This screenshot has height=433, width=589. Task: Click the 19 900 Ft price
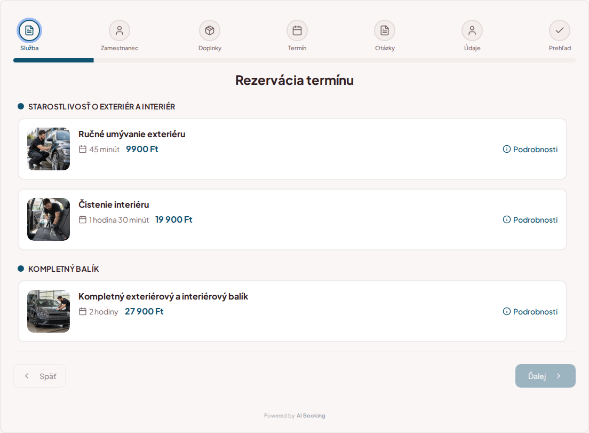[x=173, y=219]
